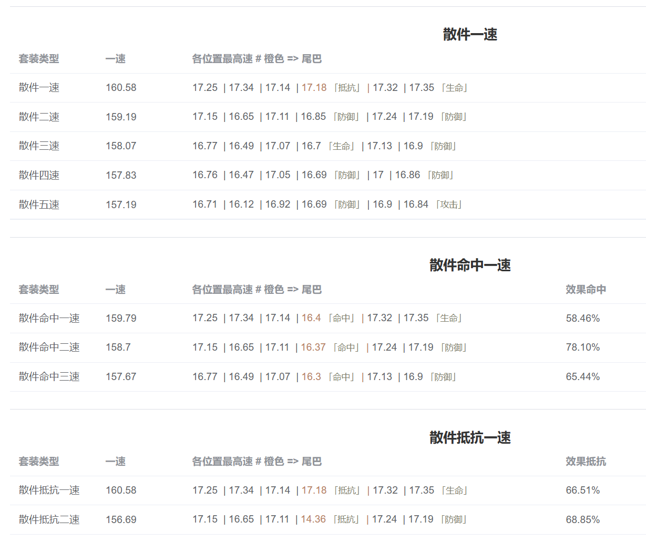Screen dimensions: 646x542
Task: Click the 78.10% effect hit value
Action: pos(582,347)
